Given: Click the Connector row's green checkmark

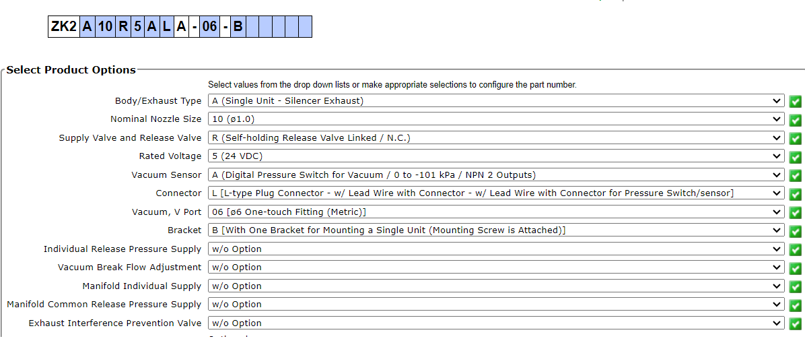Looking at the screenshot, I should (795, 194).
